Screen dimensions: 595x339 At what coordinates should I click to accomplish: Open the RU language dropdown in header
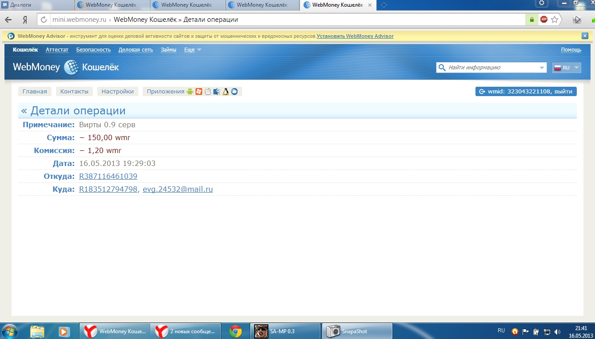[x=566, y=68]
